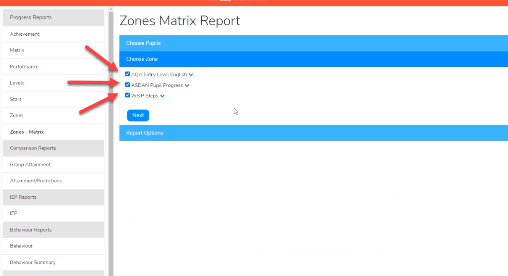Select Achievement in the sidebar
The width and height of the screenshot is (508, 276).
(25, 34)
